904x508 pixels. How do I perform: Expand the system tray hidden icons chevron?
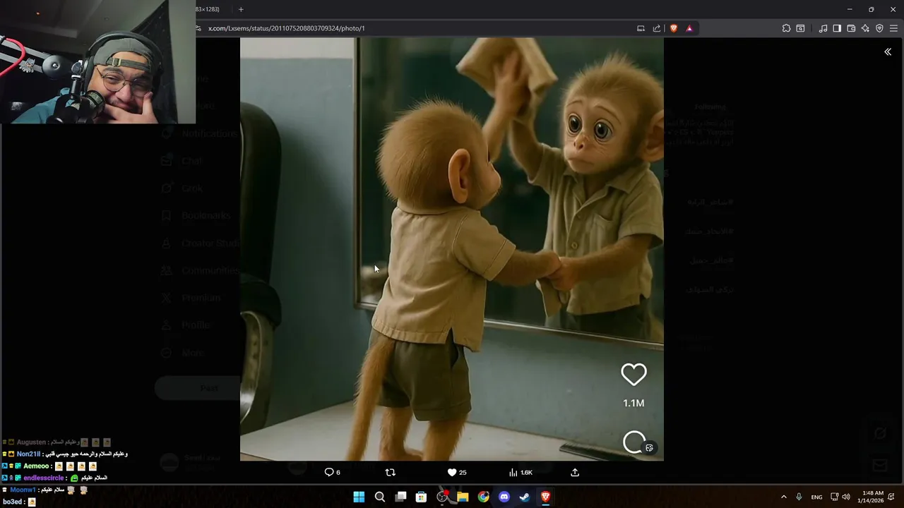[783, 497]
